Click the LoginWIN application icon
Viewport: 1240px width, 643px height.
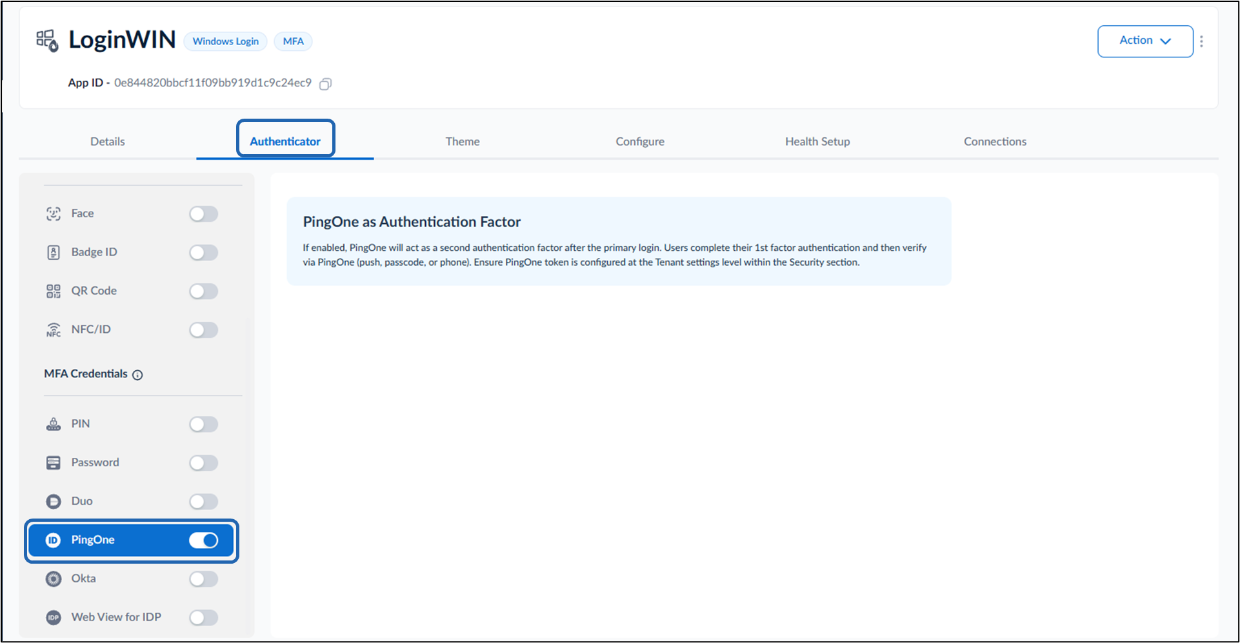tap(47, 41)
